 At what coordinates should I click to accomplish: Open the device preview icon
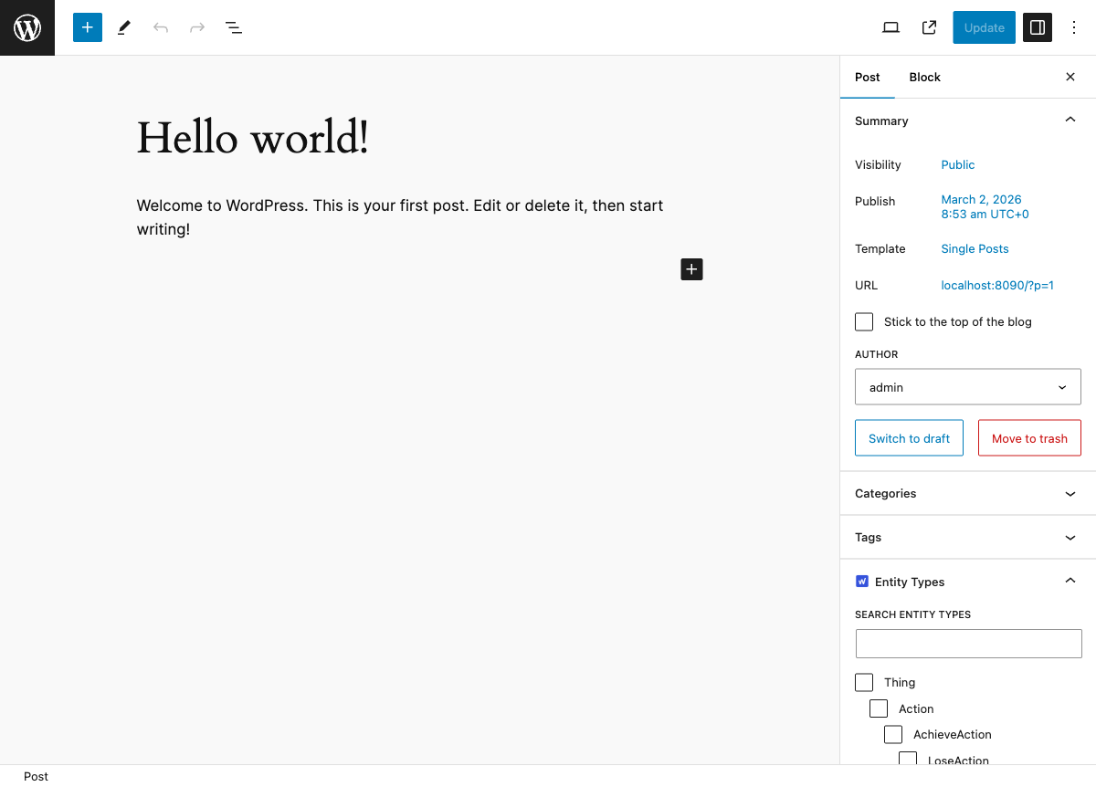890,27
